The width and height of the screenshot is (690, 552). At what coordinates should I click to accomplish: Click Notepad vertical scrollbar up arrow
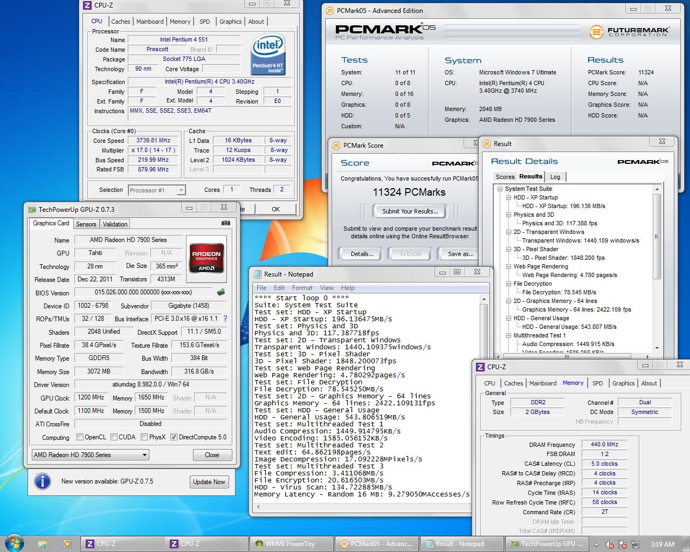coord(484,299)
